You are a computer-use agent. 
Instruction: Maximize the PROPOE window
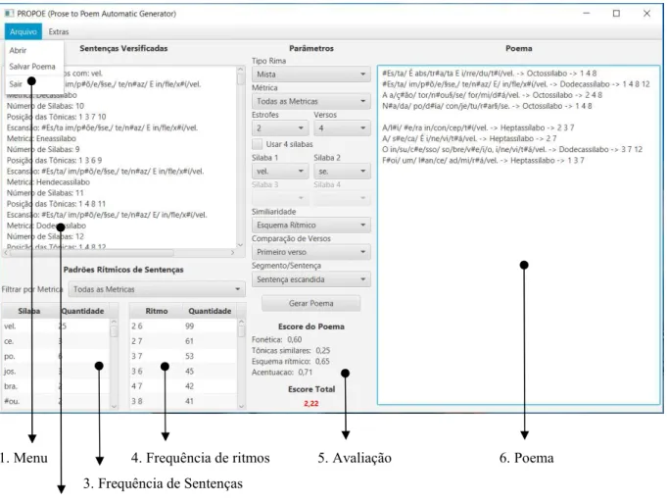[616, 14]
